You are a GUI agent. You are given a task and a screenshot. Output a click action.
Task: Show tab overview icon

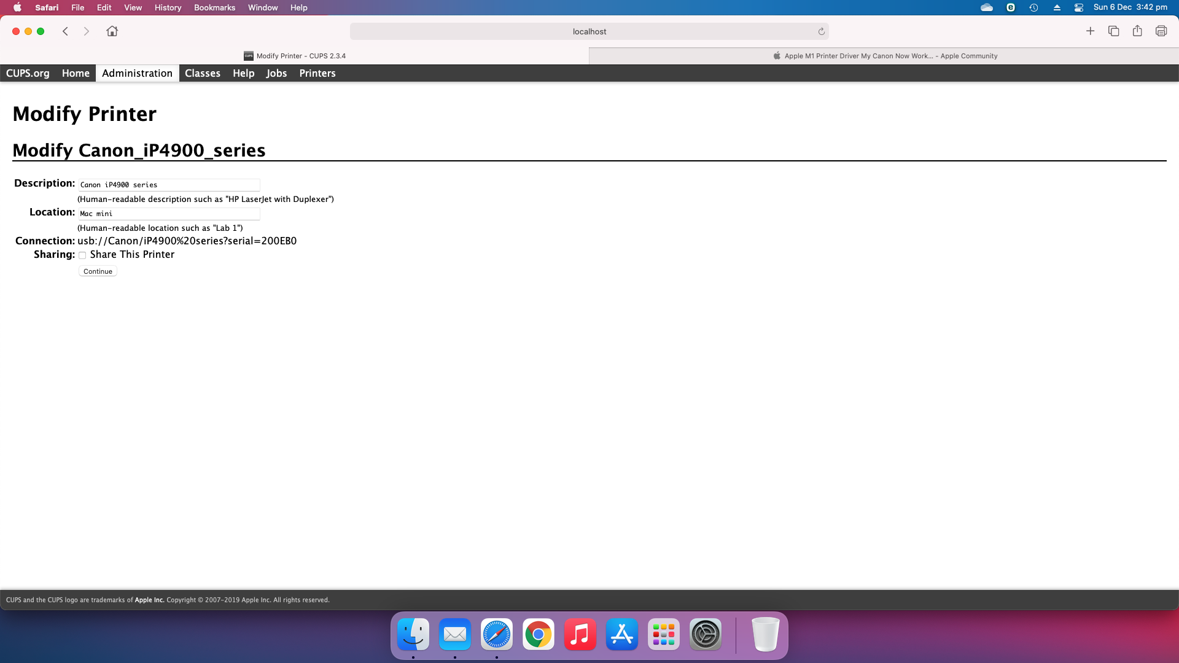tap(1113, 31)
